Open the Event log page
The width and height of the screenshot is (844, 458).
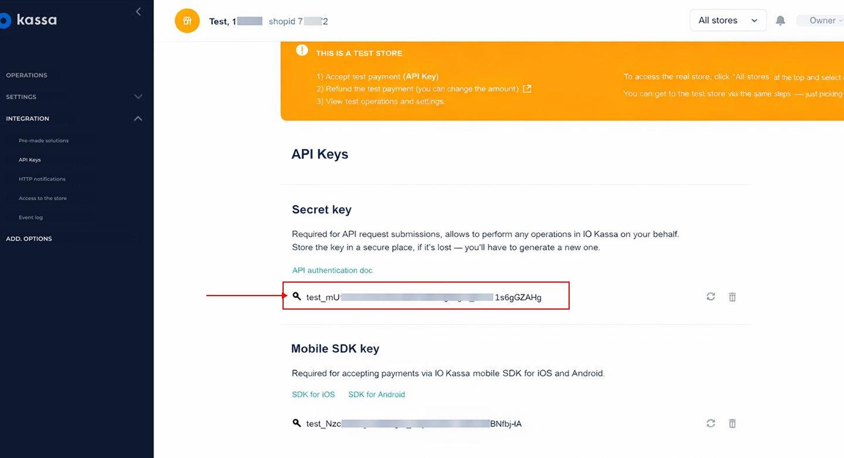coord(30,218)
